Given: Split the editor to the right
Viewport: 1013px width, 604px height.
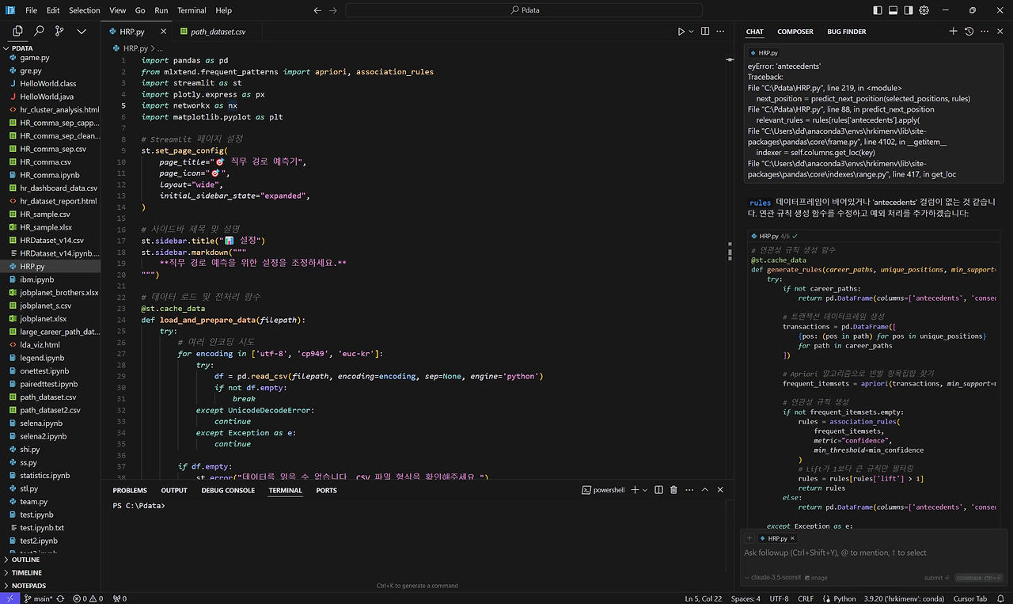Looking at the screenshot, I should (705, 32).
